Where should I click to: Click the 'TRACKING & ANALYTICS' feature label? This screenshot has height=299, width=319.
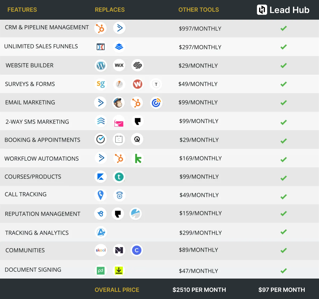pos(37,233)
